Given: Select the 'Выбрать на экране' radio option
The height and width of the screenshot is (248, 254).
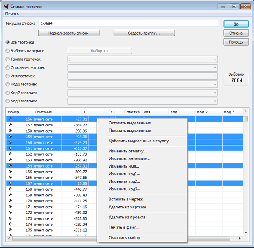Looking at the screenshot, I should tap(8, 51).
